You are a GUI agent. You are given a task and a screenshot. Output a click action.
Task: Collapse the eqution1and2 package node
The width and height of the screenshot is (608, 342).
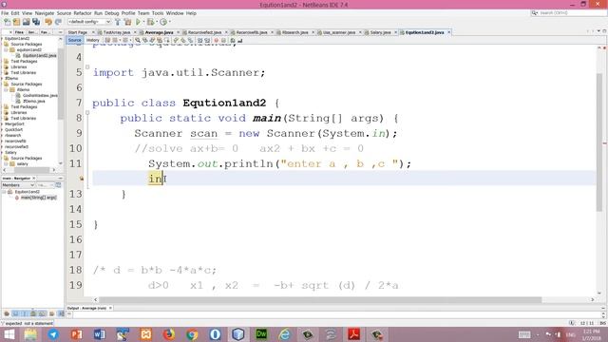click(6, 50)
